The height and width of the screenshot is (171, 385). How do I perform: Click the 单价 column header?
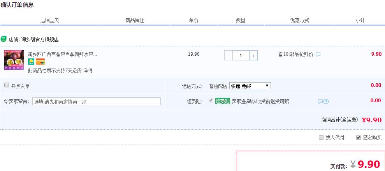tap(193, 20)
